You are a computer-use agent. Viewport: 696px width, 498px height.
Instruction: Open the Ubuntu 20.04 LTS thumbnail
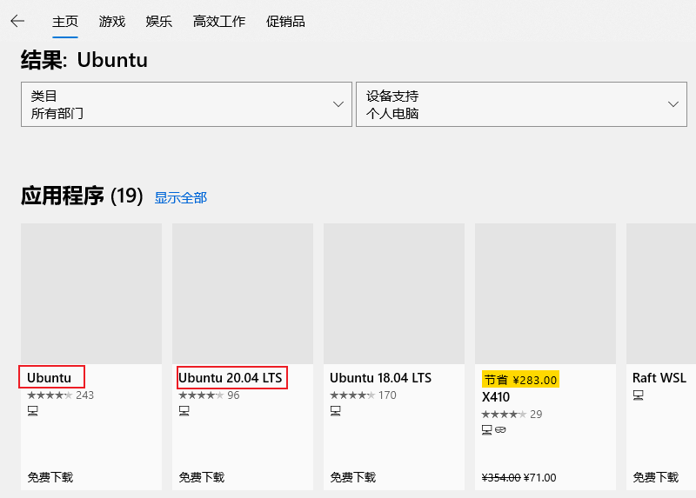243,294
